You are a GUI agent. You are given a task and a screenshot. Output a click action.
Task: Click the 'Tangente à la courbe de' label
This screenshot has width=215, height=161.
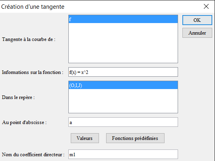[x=29, y=39]
